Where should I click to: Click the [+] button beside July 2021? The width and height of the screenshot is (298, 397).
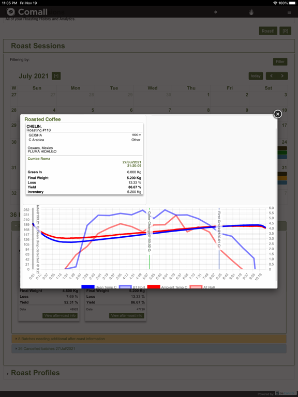click(56, 76)
